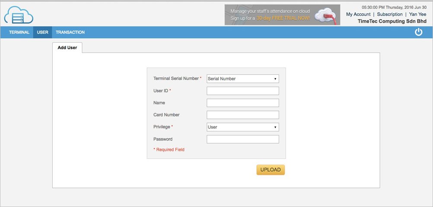Screen dimensions: 433x207
Task: Click the Yan Yee user link
Action: pos(417,14)
